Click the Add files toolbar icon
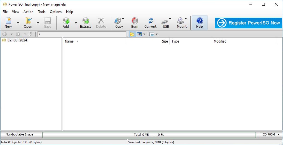Image resolution: width=283 pixels, height=145 pixels. 66,23
